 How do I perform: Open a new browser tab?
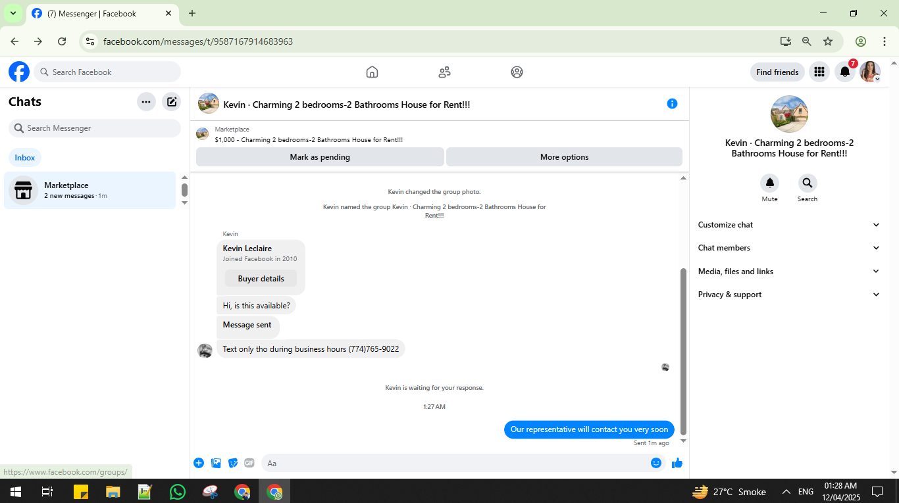[192, 13]
